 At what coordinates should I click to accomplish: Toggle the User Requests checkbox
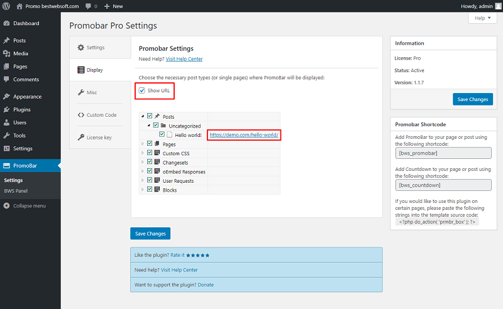click(150, 180)
